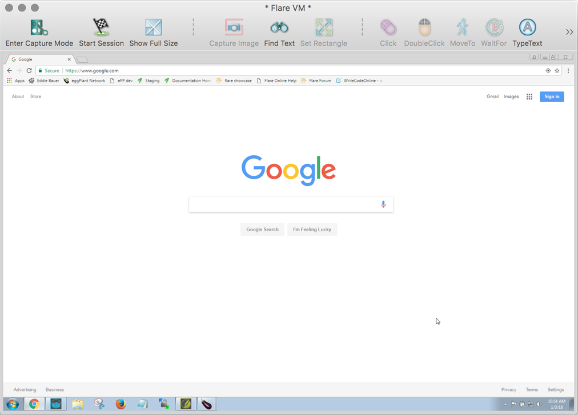Click the Google search input box
Image resolution: width=578 pixels, height=415 pixels.
(x=291, y=204)
